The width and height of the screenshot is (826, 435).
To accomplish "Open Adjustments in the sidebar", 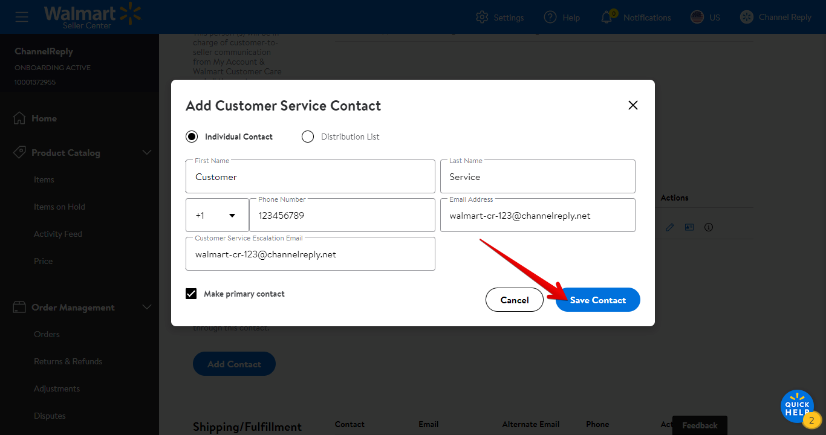I will click(57, 388).
